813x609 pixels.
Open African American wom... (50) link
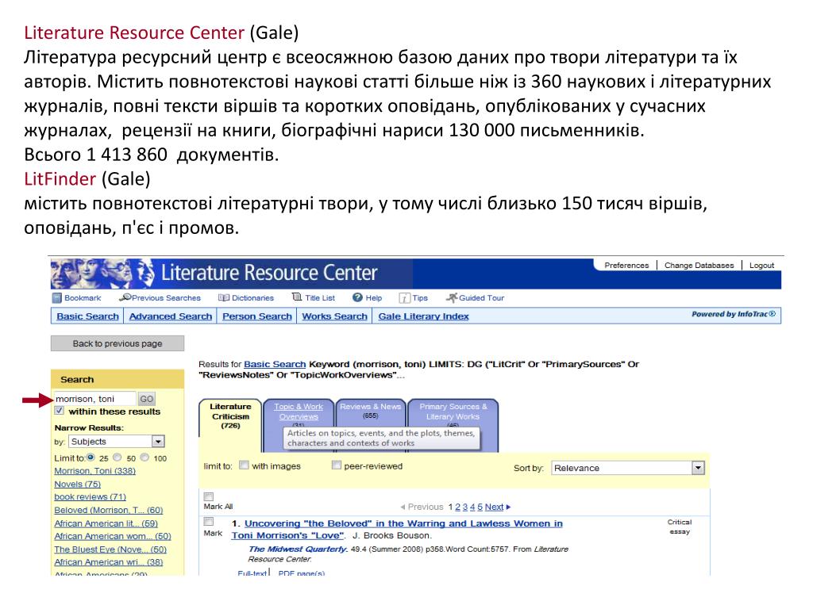pos(113,536)
